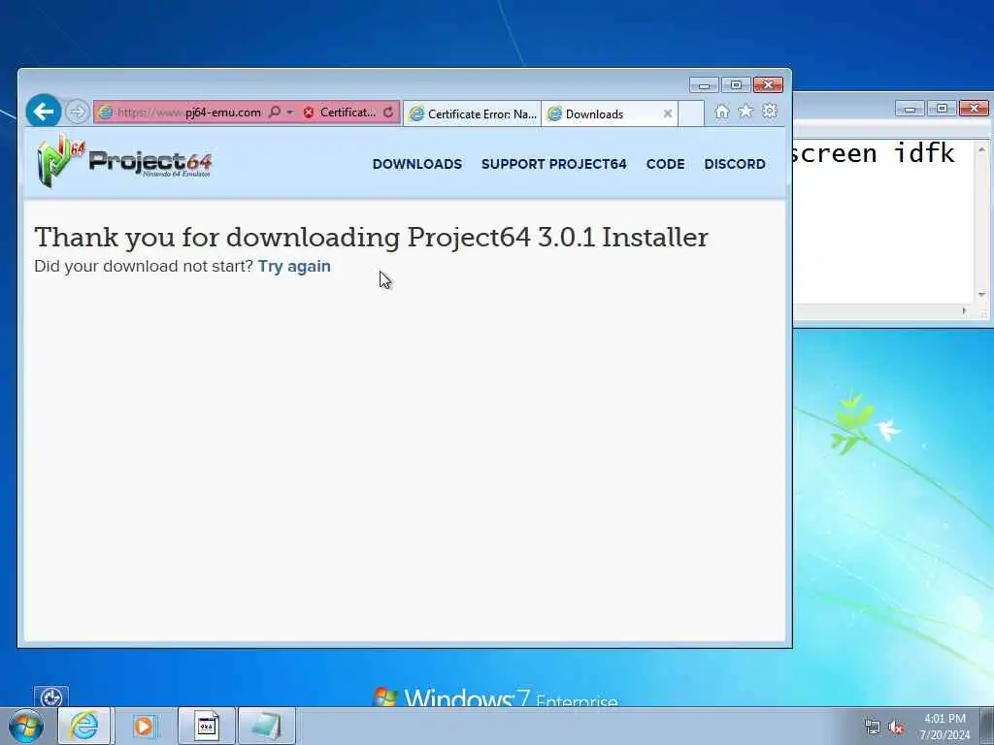Open the DOWNLOADS nav link

417,164
